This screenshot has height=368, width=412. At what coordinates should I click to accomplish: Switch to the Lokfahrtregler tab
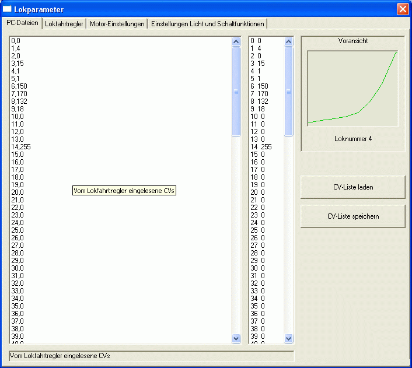[x=64, y=24]
